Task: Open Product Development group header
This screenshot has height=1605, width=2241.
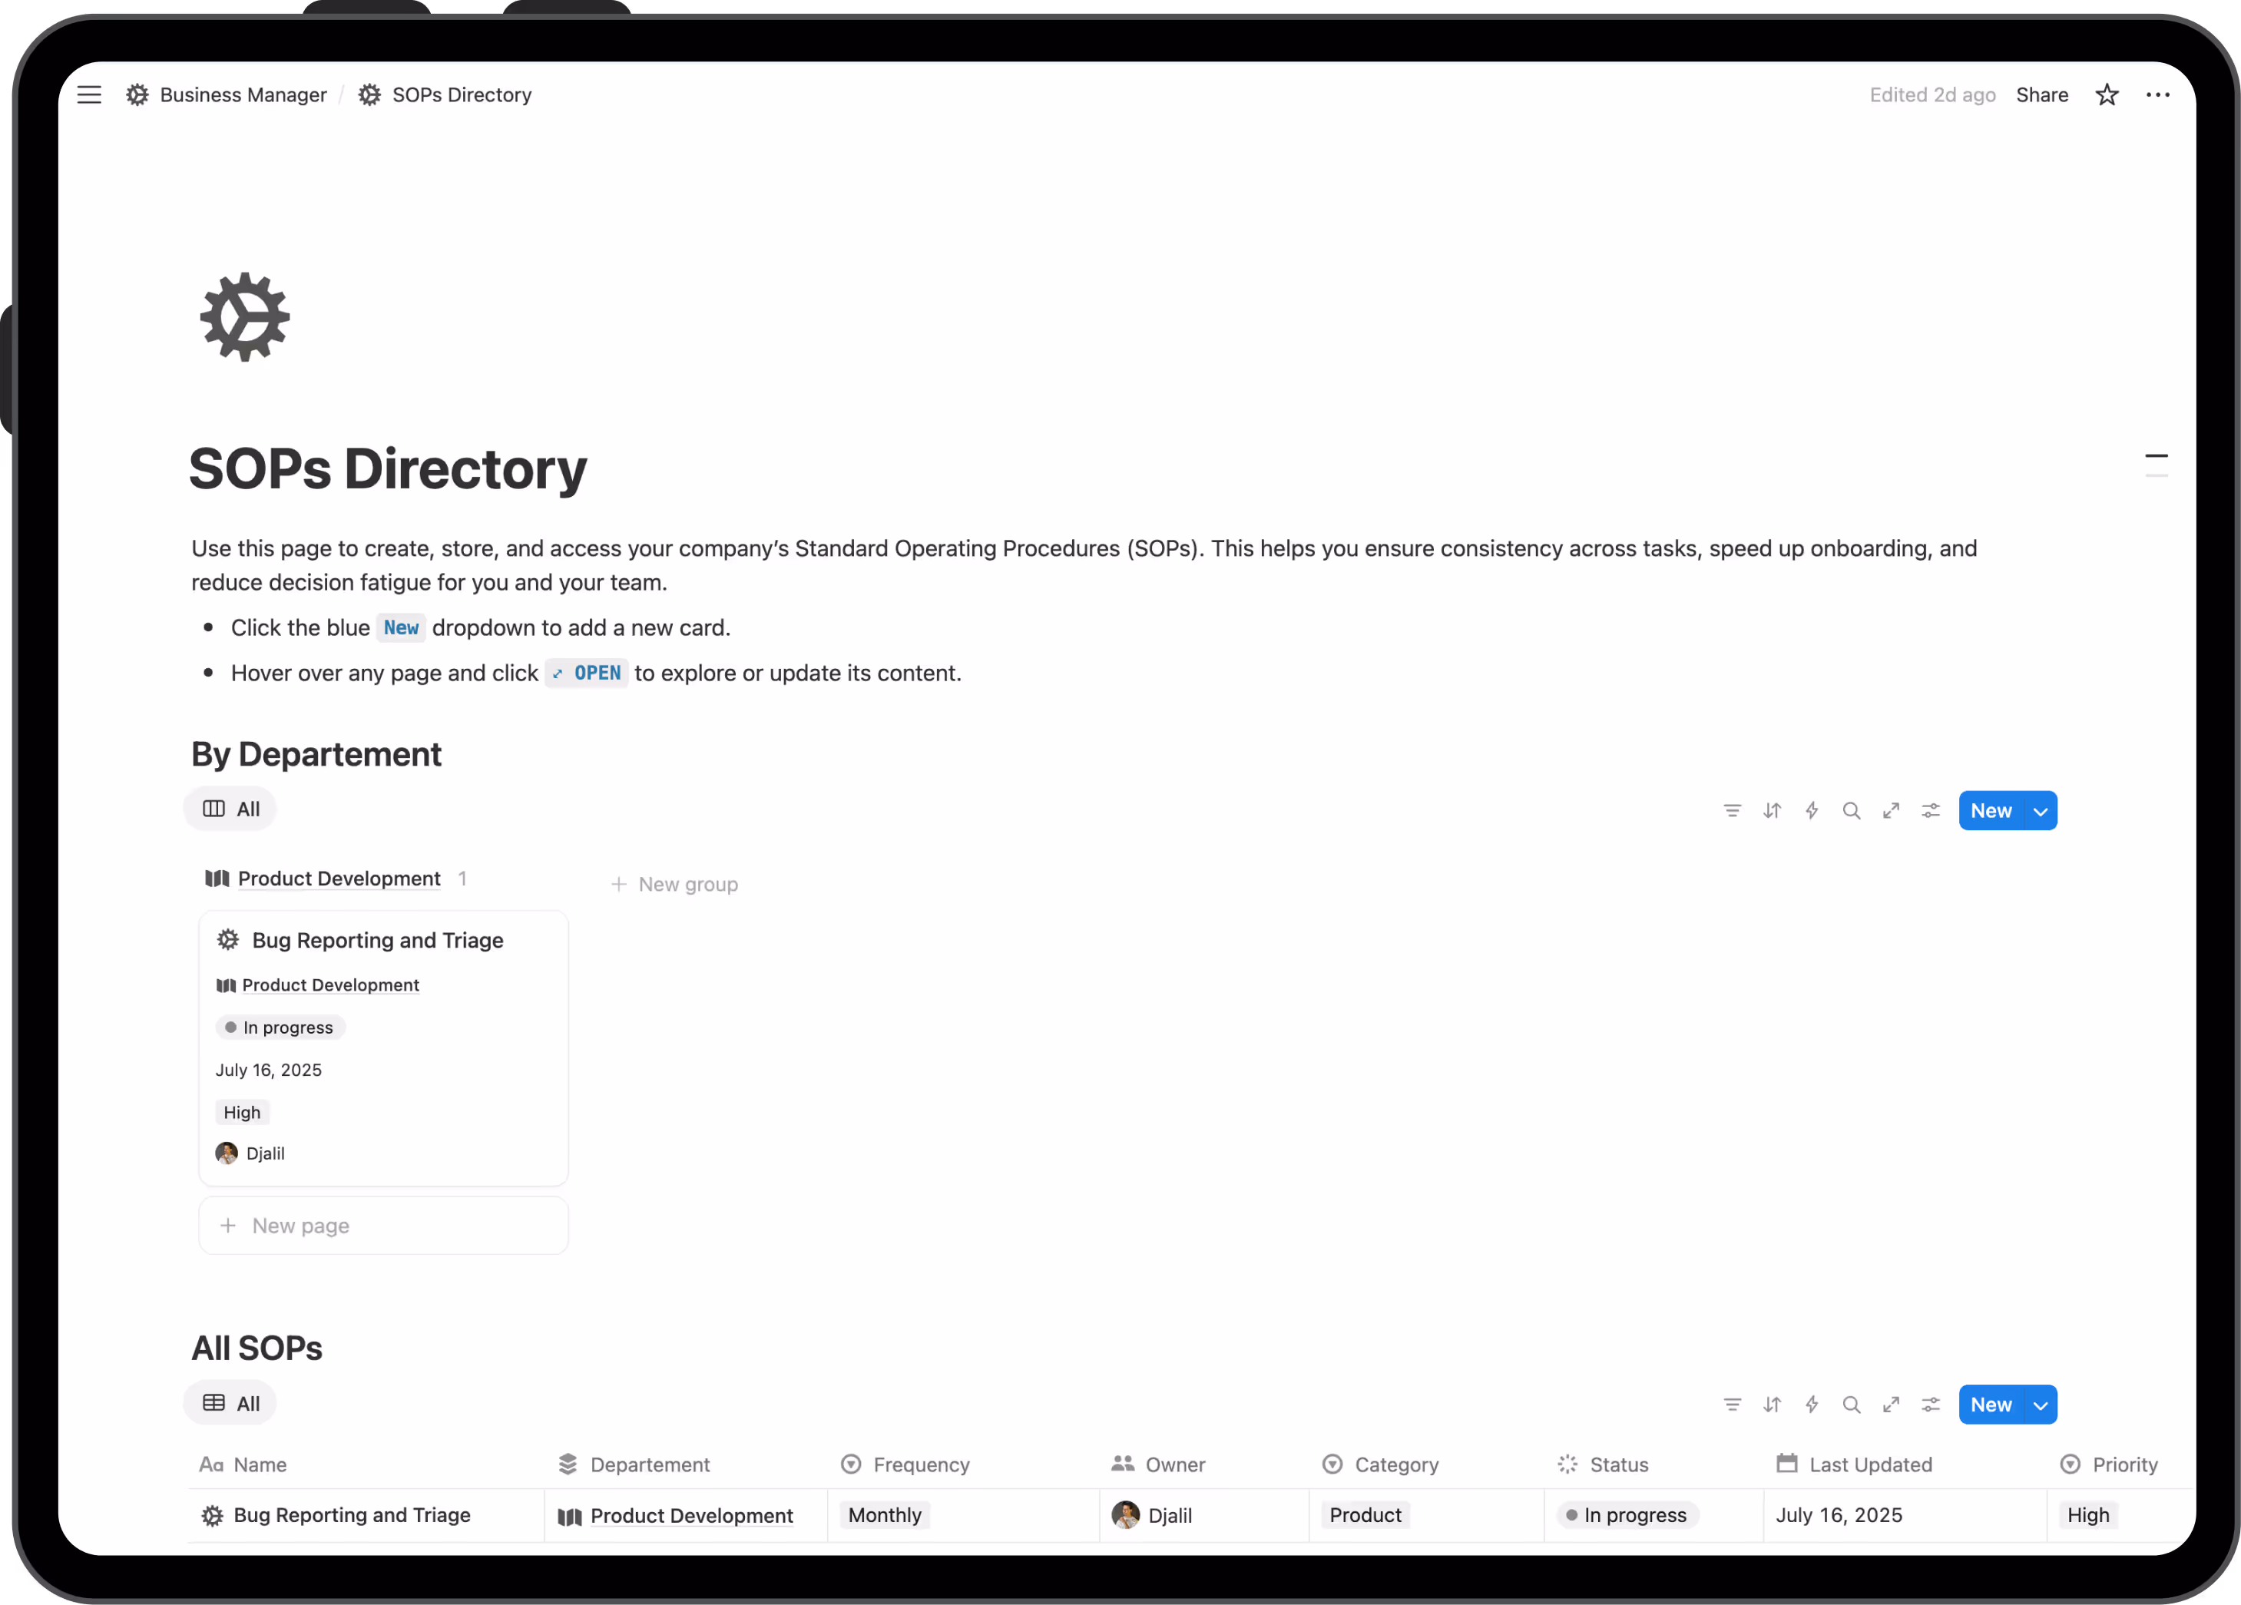Action: 339,879
